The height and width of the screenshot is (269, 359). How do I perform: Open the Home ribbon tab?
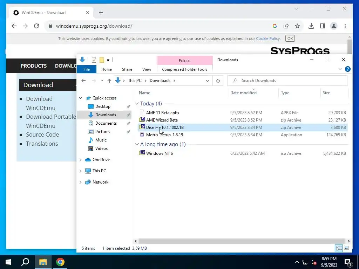[x=107, y=69]
